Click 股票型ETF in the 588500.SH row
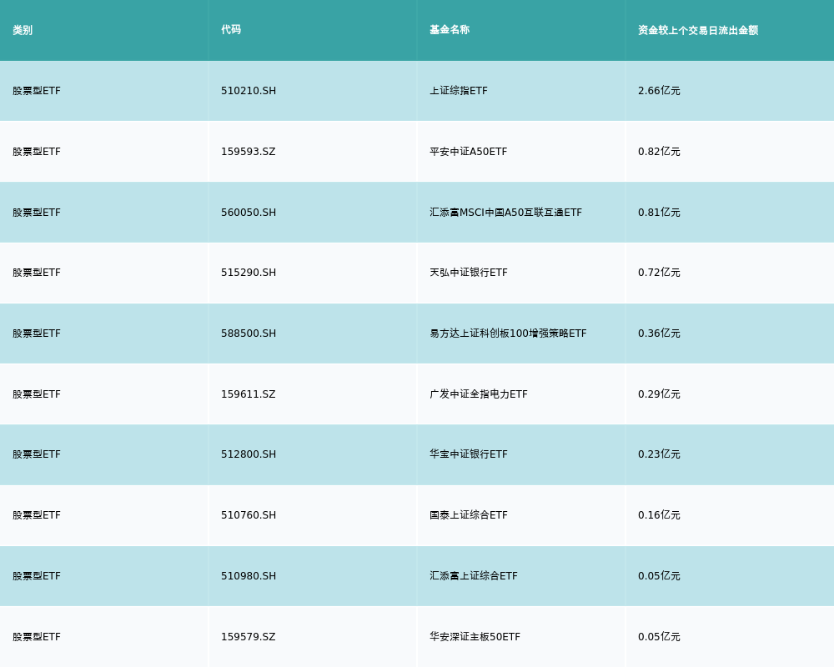Image resolution: width=834 pixels, height=667 pixels. [37, 333]
